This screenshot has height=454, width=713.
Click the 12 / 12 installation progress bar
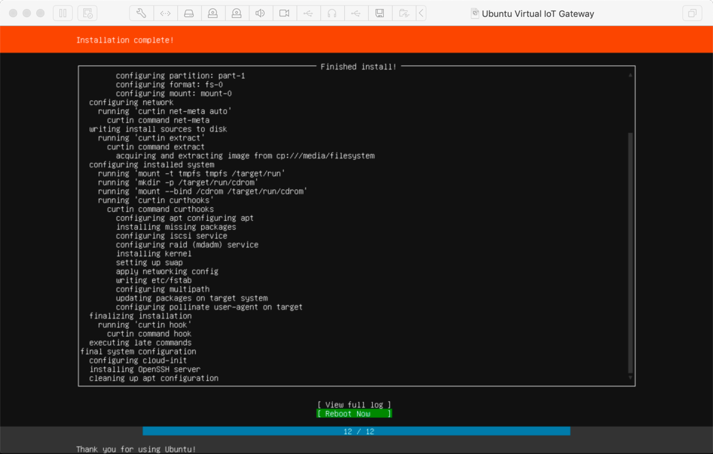[356, 432]
